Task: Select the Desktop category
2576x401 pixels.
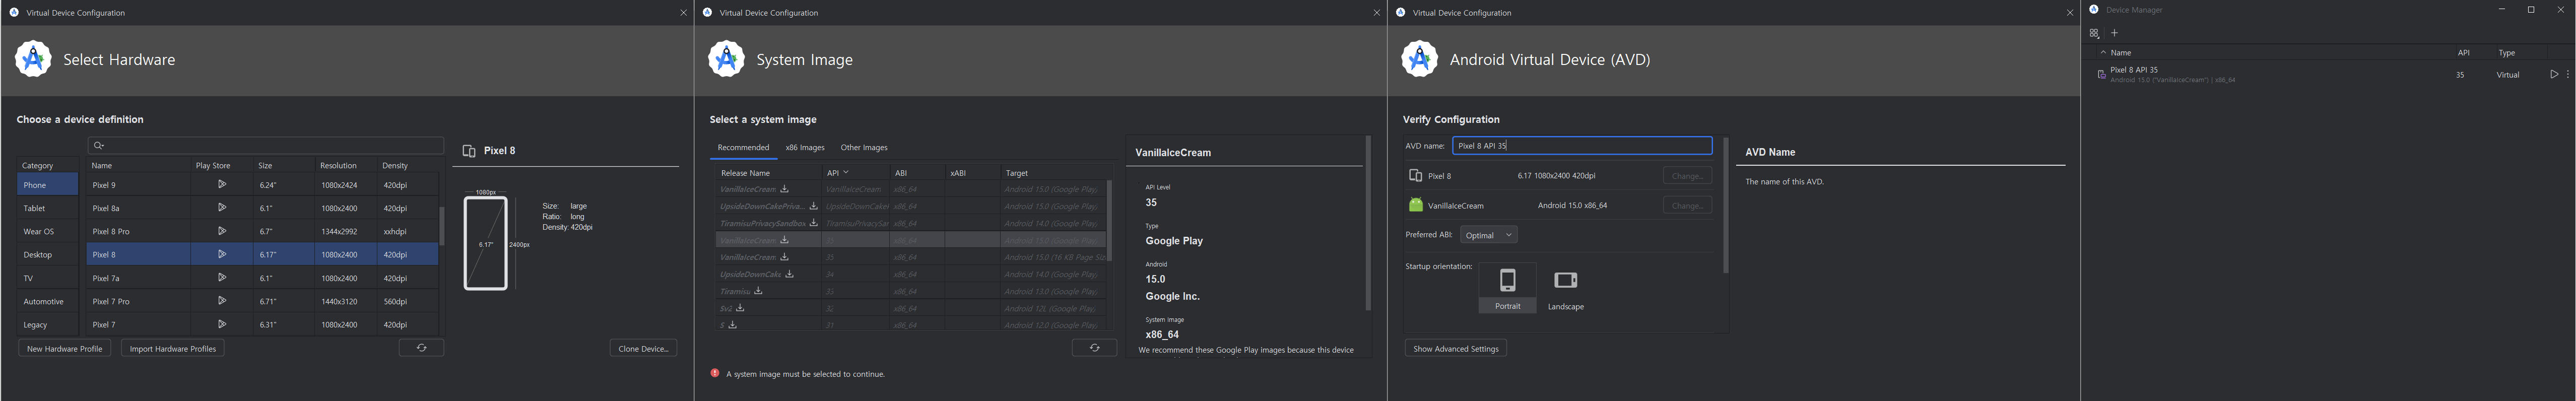Action: tap(48, 255)
